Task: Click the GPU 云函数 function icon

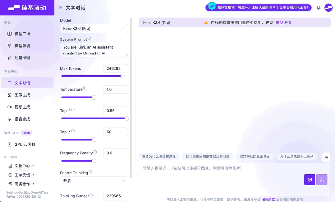Action: tap(9, 144)
